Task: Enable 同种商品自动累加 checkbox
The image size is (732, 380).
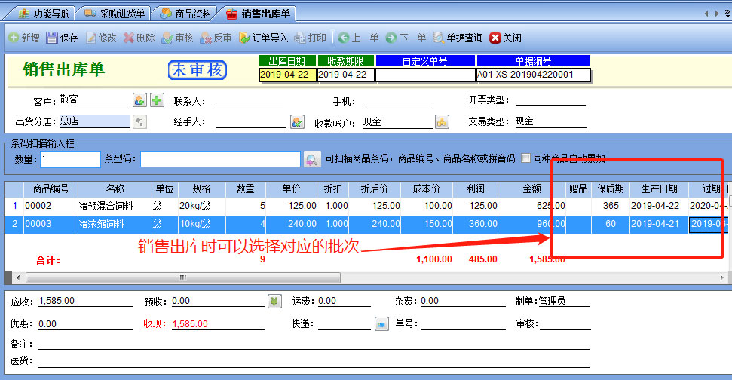Action: click(x=526, y=158)
